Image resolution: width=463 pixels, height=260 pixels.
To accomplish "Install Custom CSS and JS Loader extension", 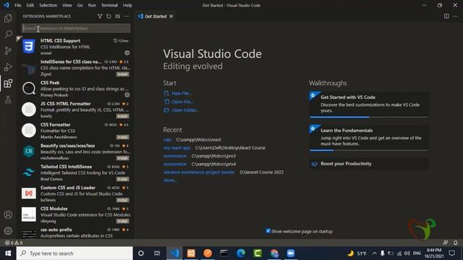I will pos(122,200).
